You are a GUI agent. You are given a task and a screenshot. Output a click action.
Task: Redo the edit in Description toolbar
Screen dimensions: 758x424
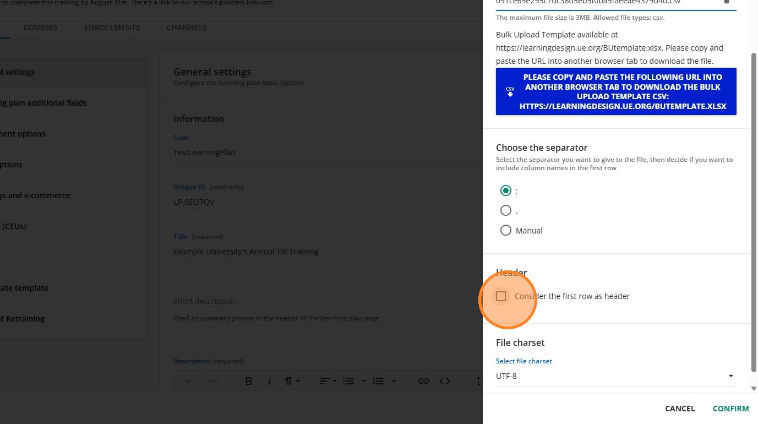[x=212, y=381]
